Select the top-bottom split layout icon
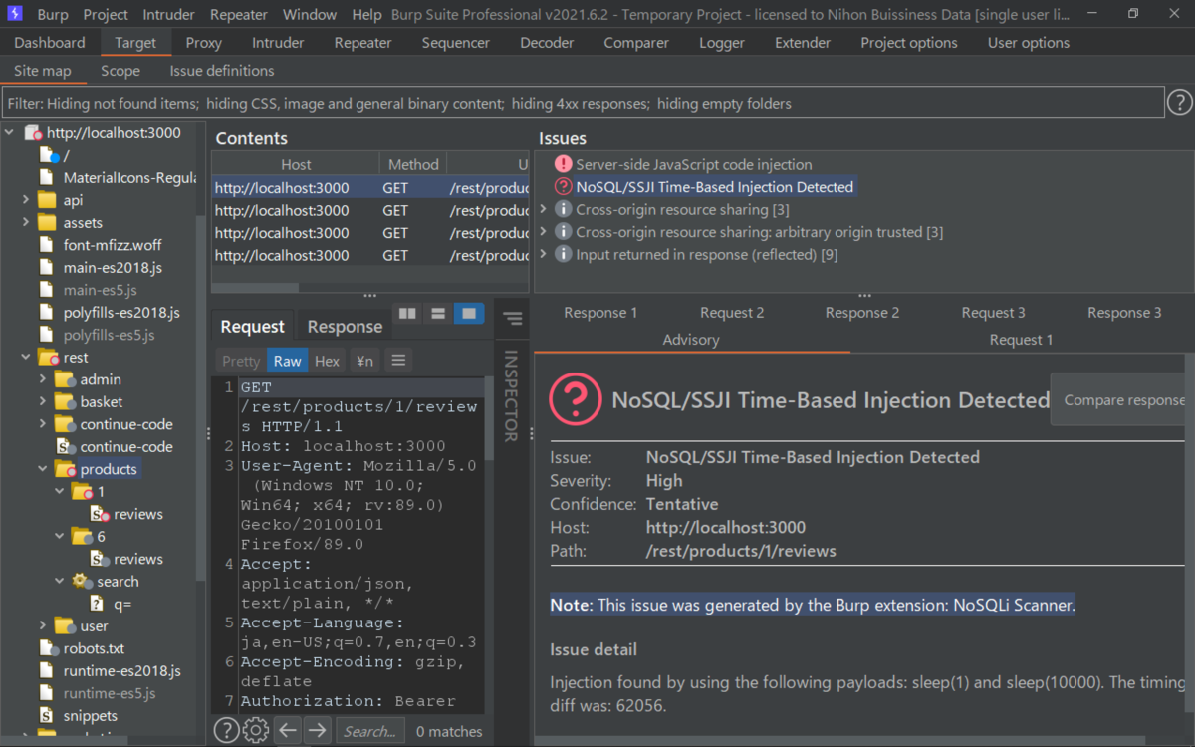The width and height of the screenshot is (1195, 747). coord(437,313)
